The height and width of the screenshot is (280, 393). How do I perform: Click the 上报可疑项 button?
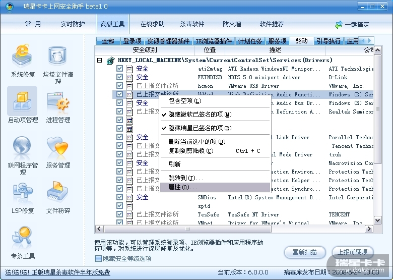pos(353,252)
